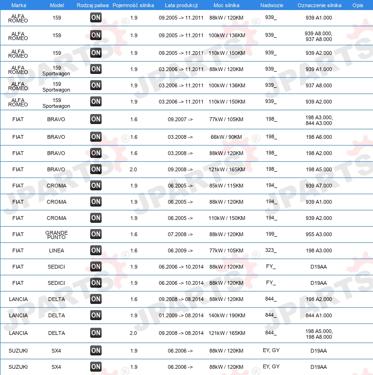This screenshot has height=375, width=373.
Task: Select engine code 844 A1.000 cell
Action: [x=319, y=315]
